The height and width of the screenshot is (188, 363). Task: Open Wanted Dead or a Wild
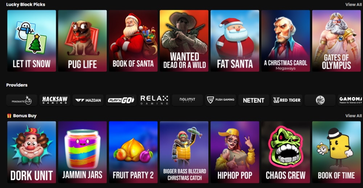click(184, 41)
